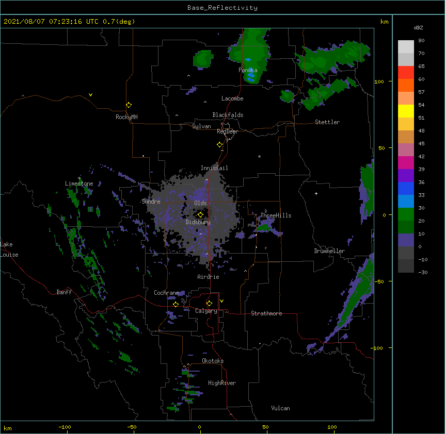Viewport: 445px width, 434px height.
Task: Select the bright green 20–30 dBZ legend swatch
Action: (x=406, y=214)
